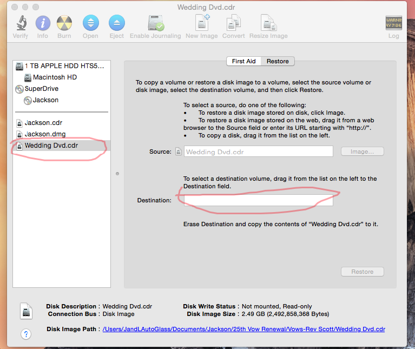This screenshot has height=349, width=415.
Task: Click the help question mark button
Action: point(26,334)
